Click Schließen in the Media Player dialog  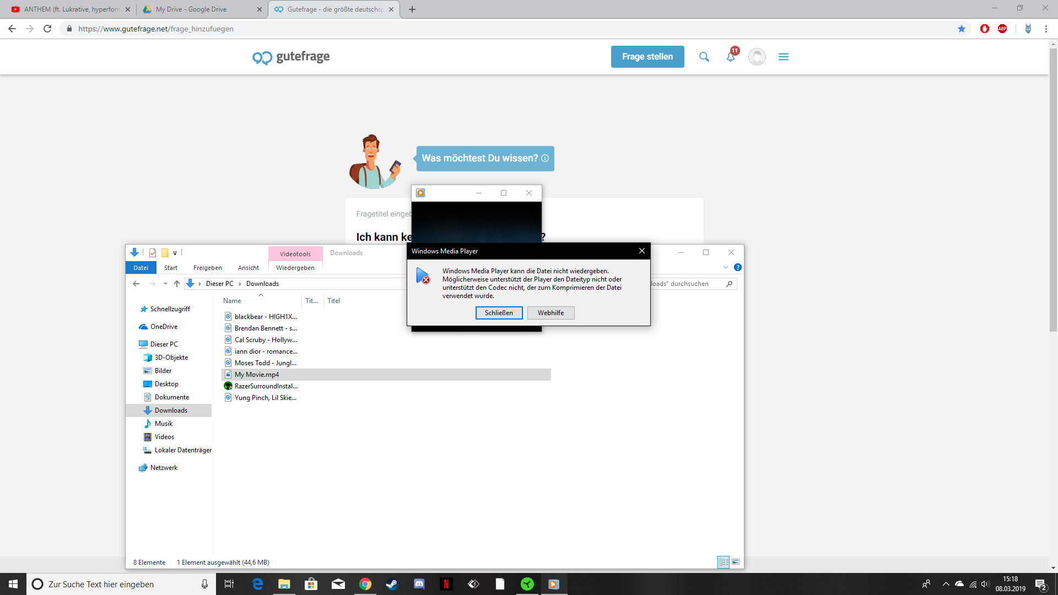tap(498, 313)
